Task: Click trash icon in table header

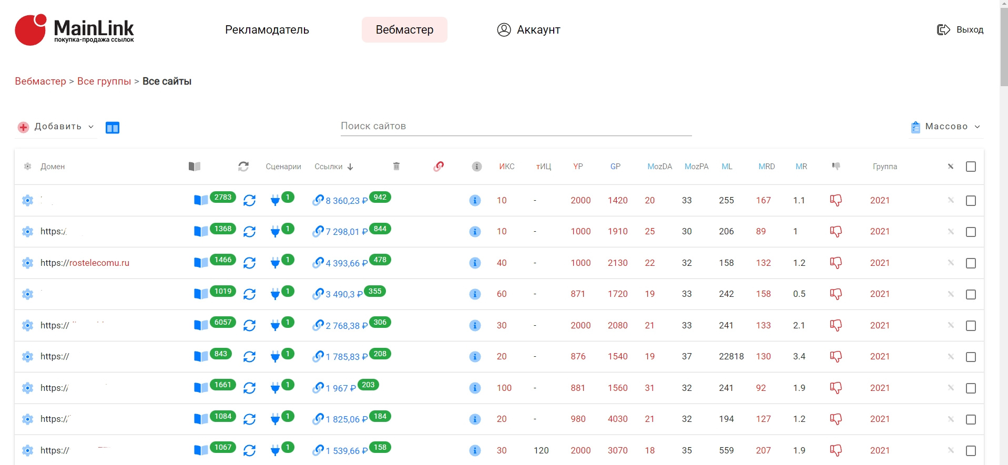Action: coord(396,167)
